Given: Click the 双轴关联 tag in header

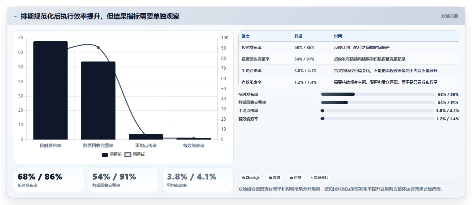Looking at the screenshot, I should click(450, 16).
